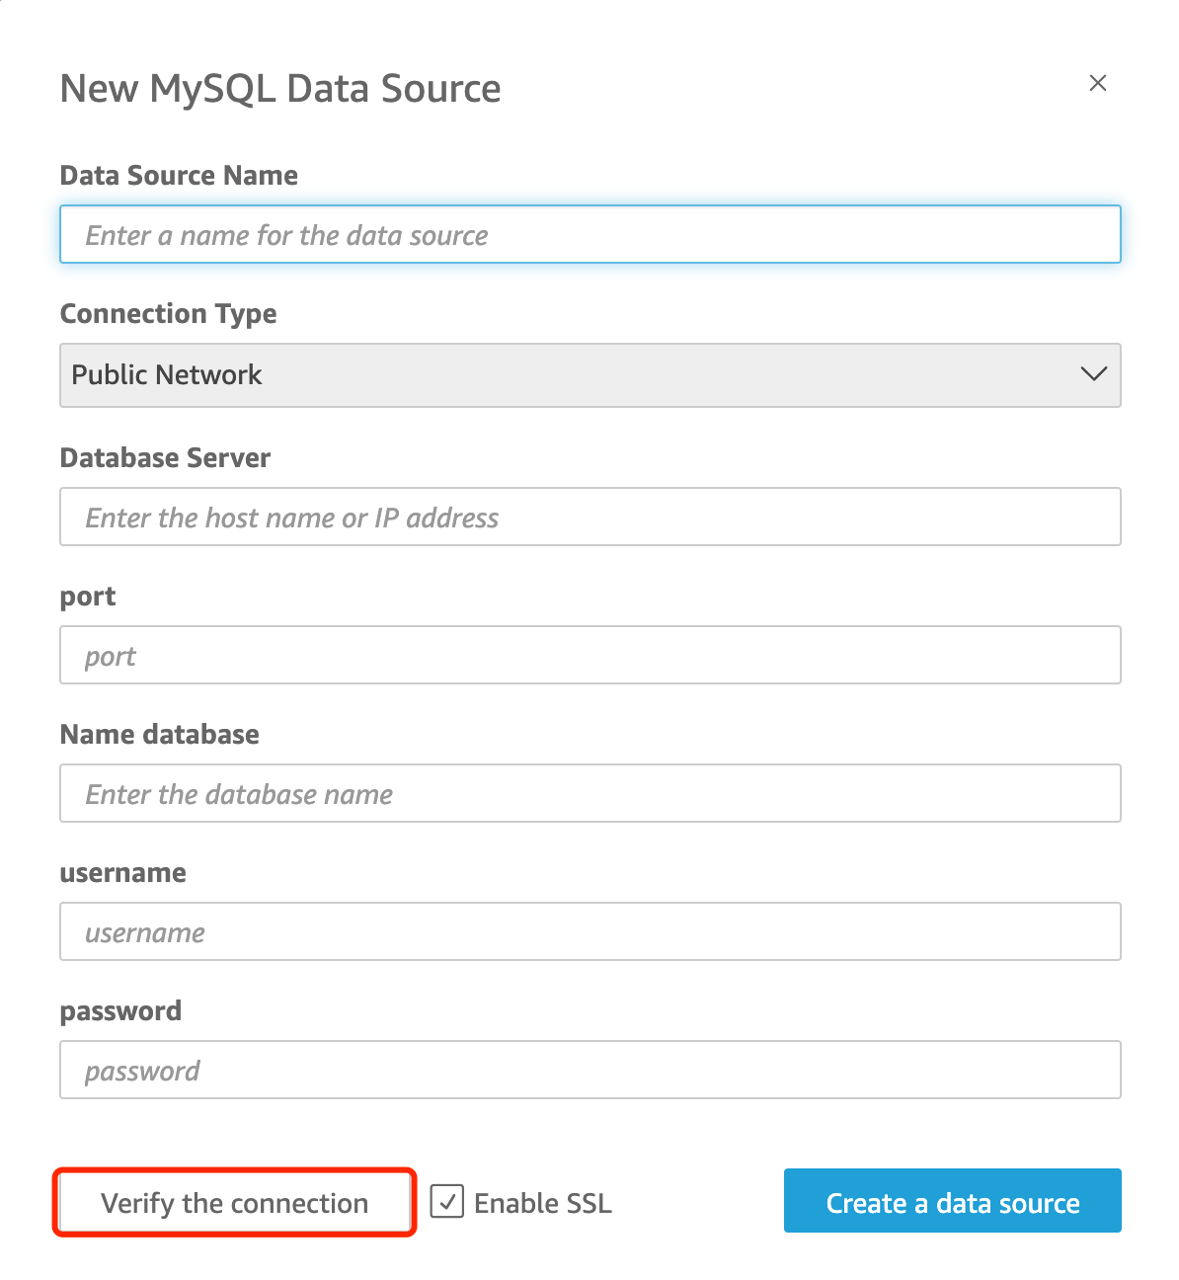Click the Connection Type label
The image size is (1179, 1280).
point(168,313)
